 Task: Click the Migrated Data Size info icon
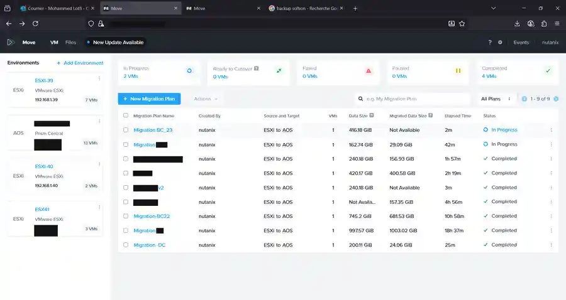click(430, 115)
